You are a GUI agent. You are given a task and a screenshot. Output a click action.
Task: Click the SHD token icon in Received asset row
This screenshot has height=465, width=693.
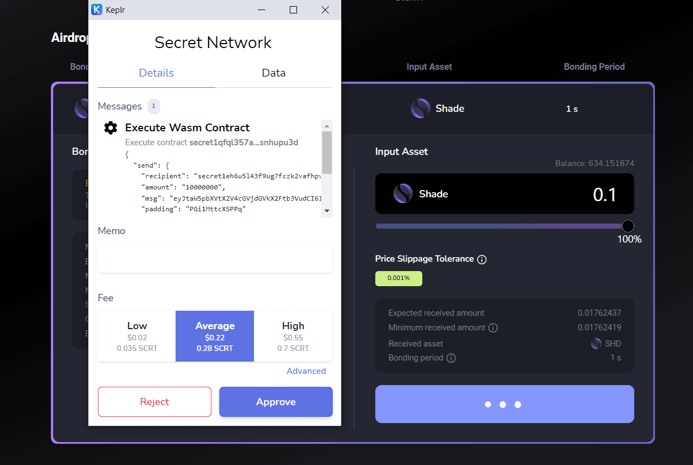click(596, 344)
